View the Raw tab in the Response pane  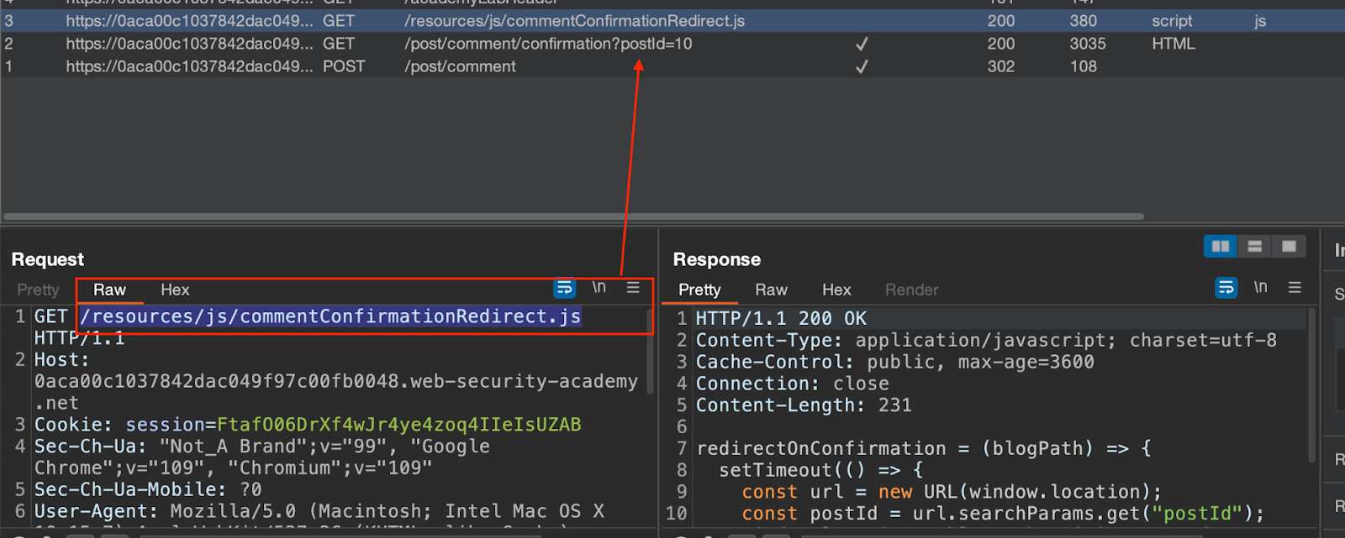[x=771, y=290]
